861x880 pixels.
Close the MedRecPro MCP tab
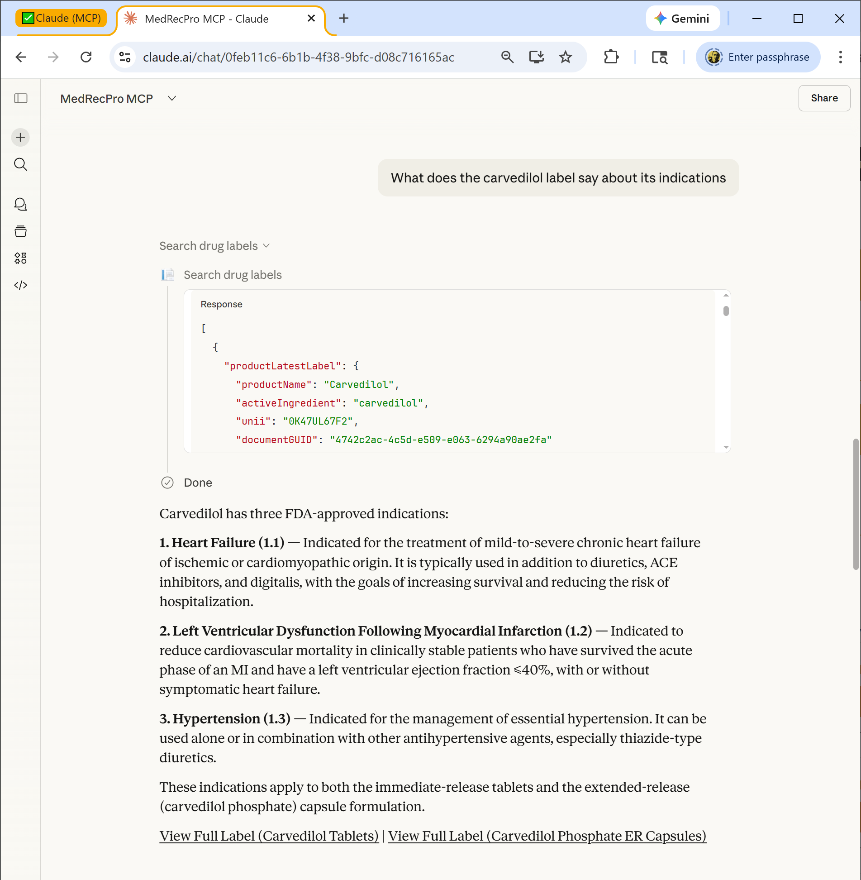(311, 19)
